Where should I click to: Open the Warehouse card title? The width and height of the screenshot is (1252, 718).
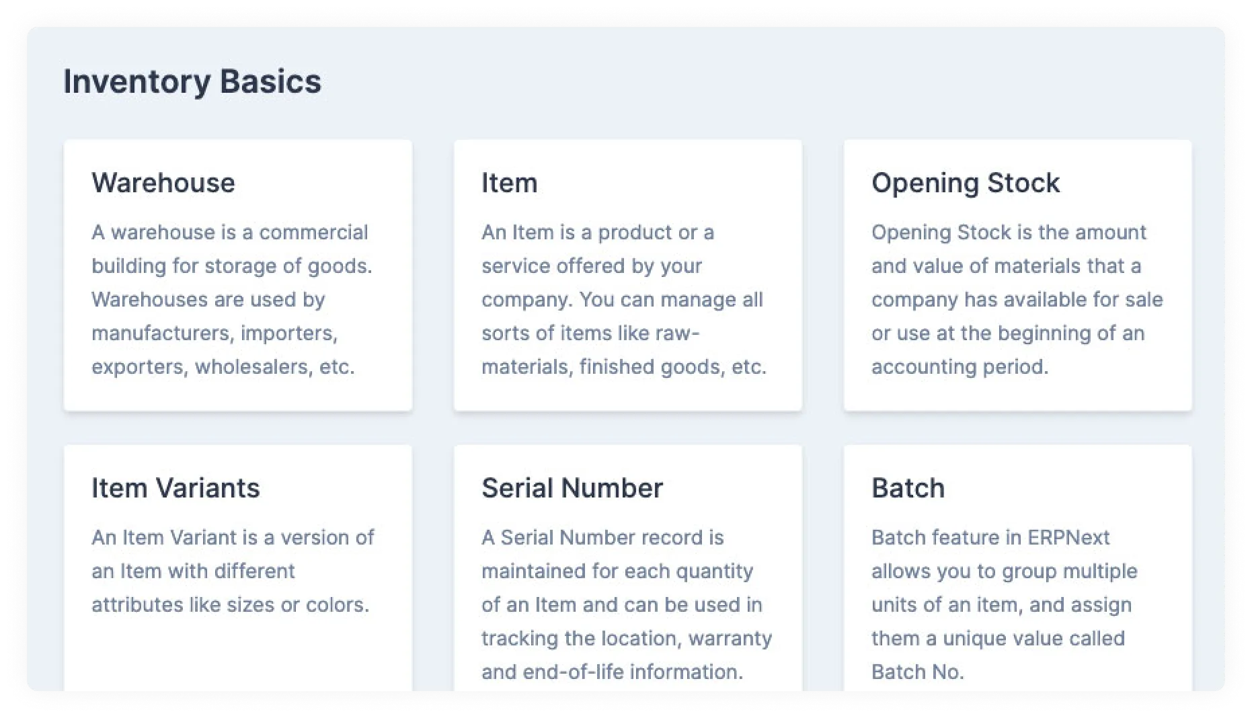[x=163, y=183]
